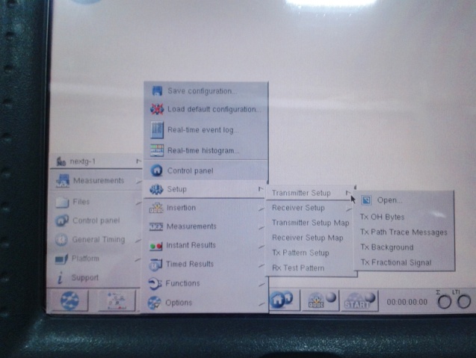The width and height of the screenshot is (476, 358).
Task: Click the Options icon
Action: pyautogui.click(x=154, y=303)
